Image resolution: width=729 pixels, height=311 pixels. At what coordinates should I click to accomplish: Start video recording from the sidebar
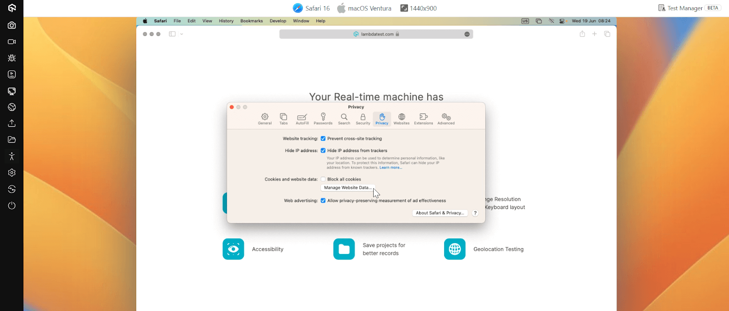[12, 42]
